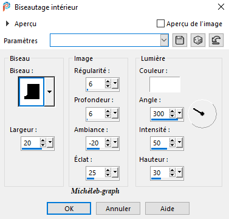This screenshot has height=219, width=229.
Task: Randomize parameters with the dice icon
Action: tap(198, 40)
